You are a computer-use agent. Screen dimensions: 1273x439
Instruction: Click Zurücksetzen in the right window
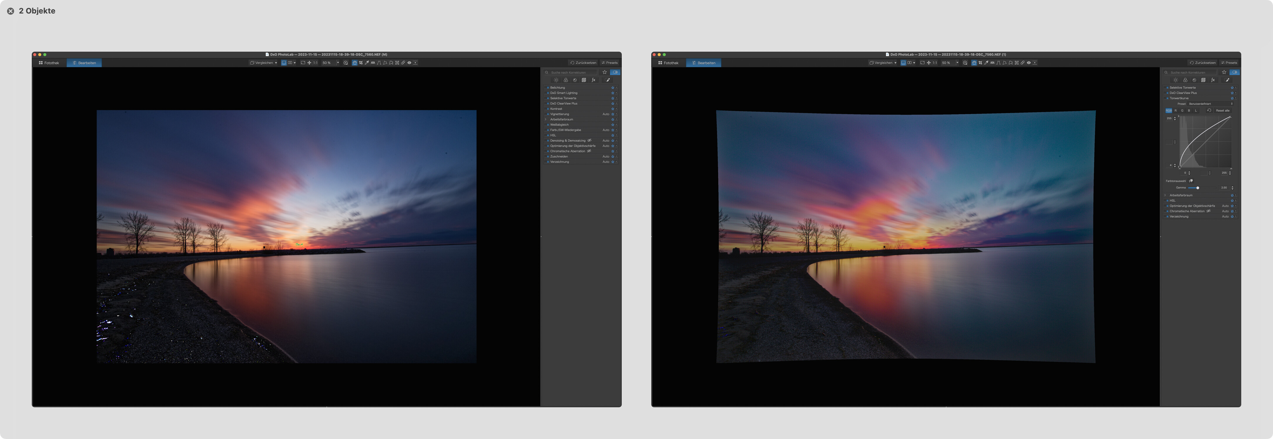click(x=1202, y=63)
